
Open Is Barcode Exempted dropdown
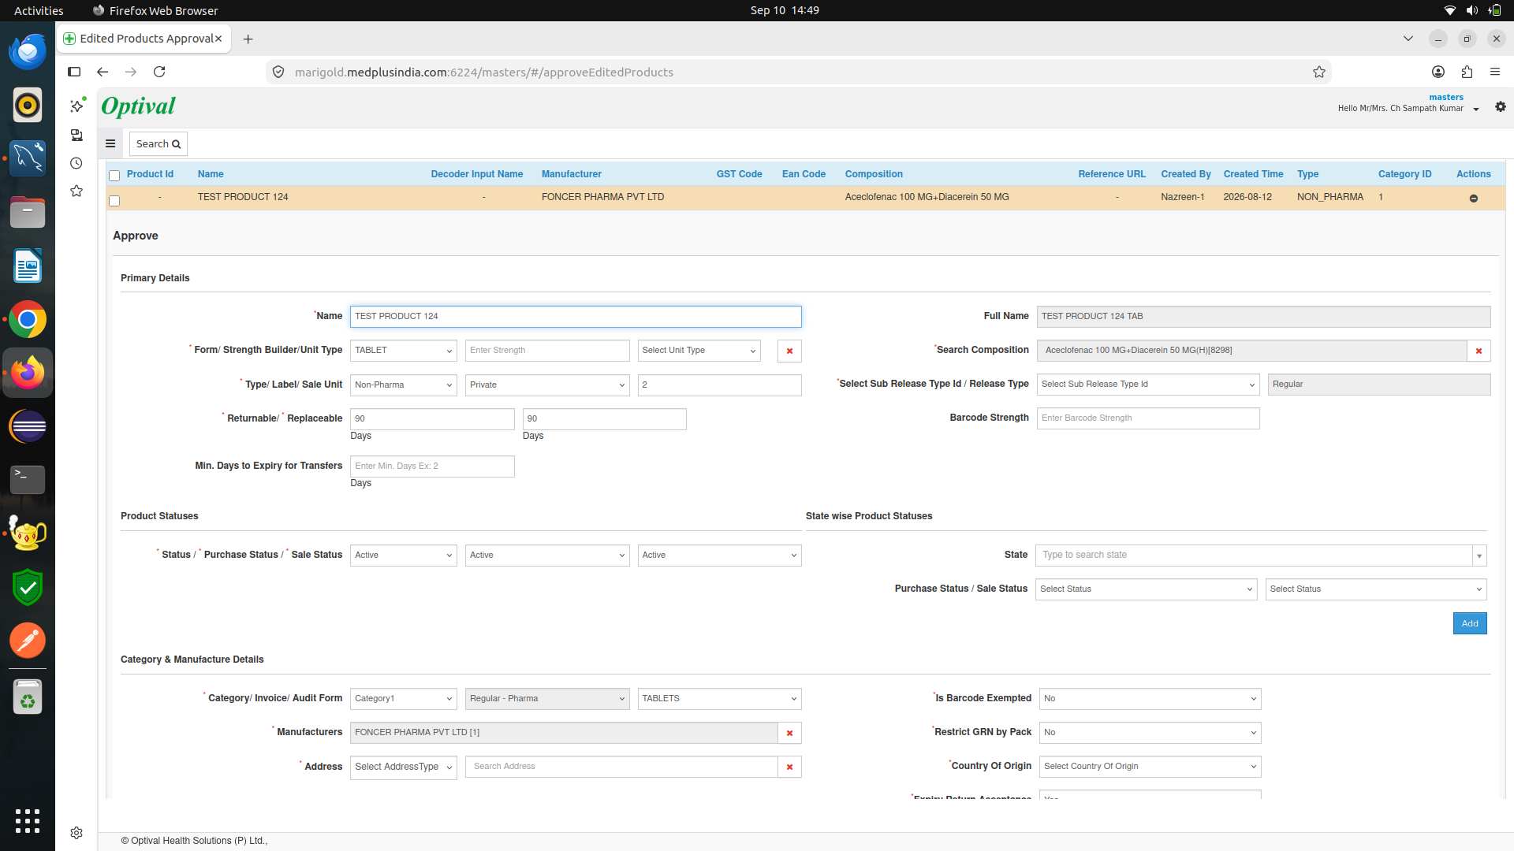coord(1150,699)
